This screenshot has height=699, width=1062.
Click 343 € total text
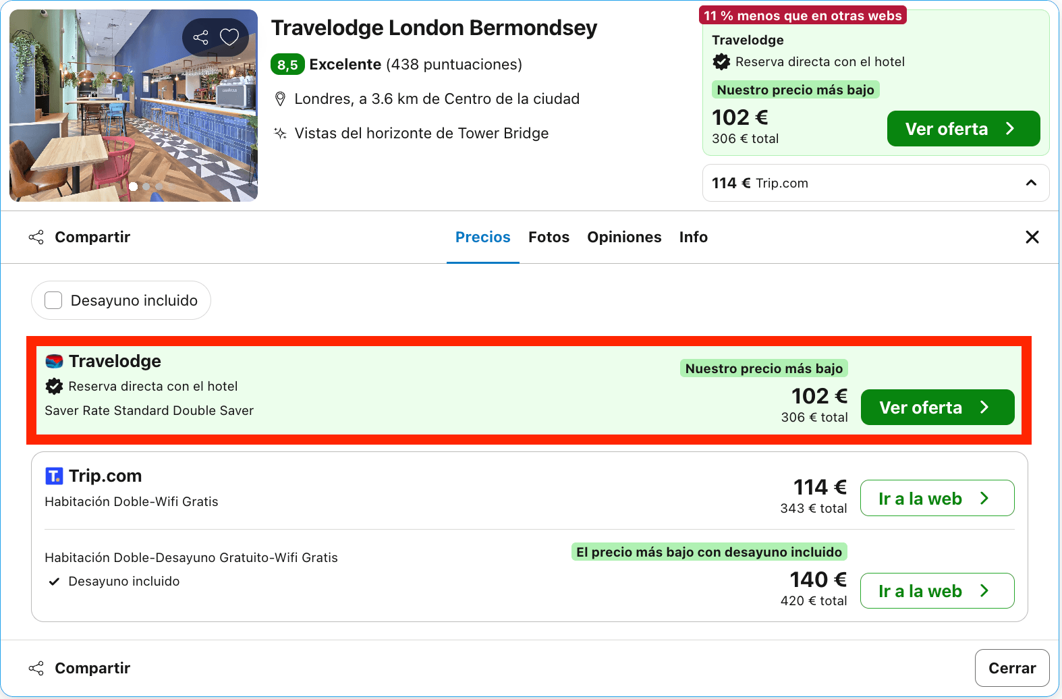pyautogui.click(x=814, y=509)
